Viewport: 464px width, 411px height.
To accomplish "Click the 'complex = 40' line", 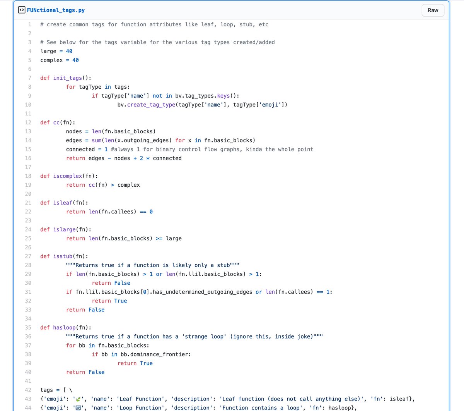I will pos(60,60).
